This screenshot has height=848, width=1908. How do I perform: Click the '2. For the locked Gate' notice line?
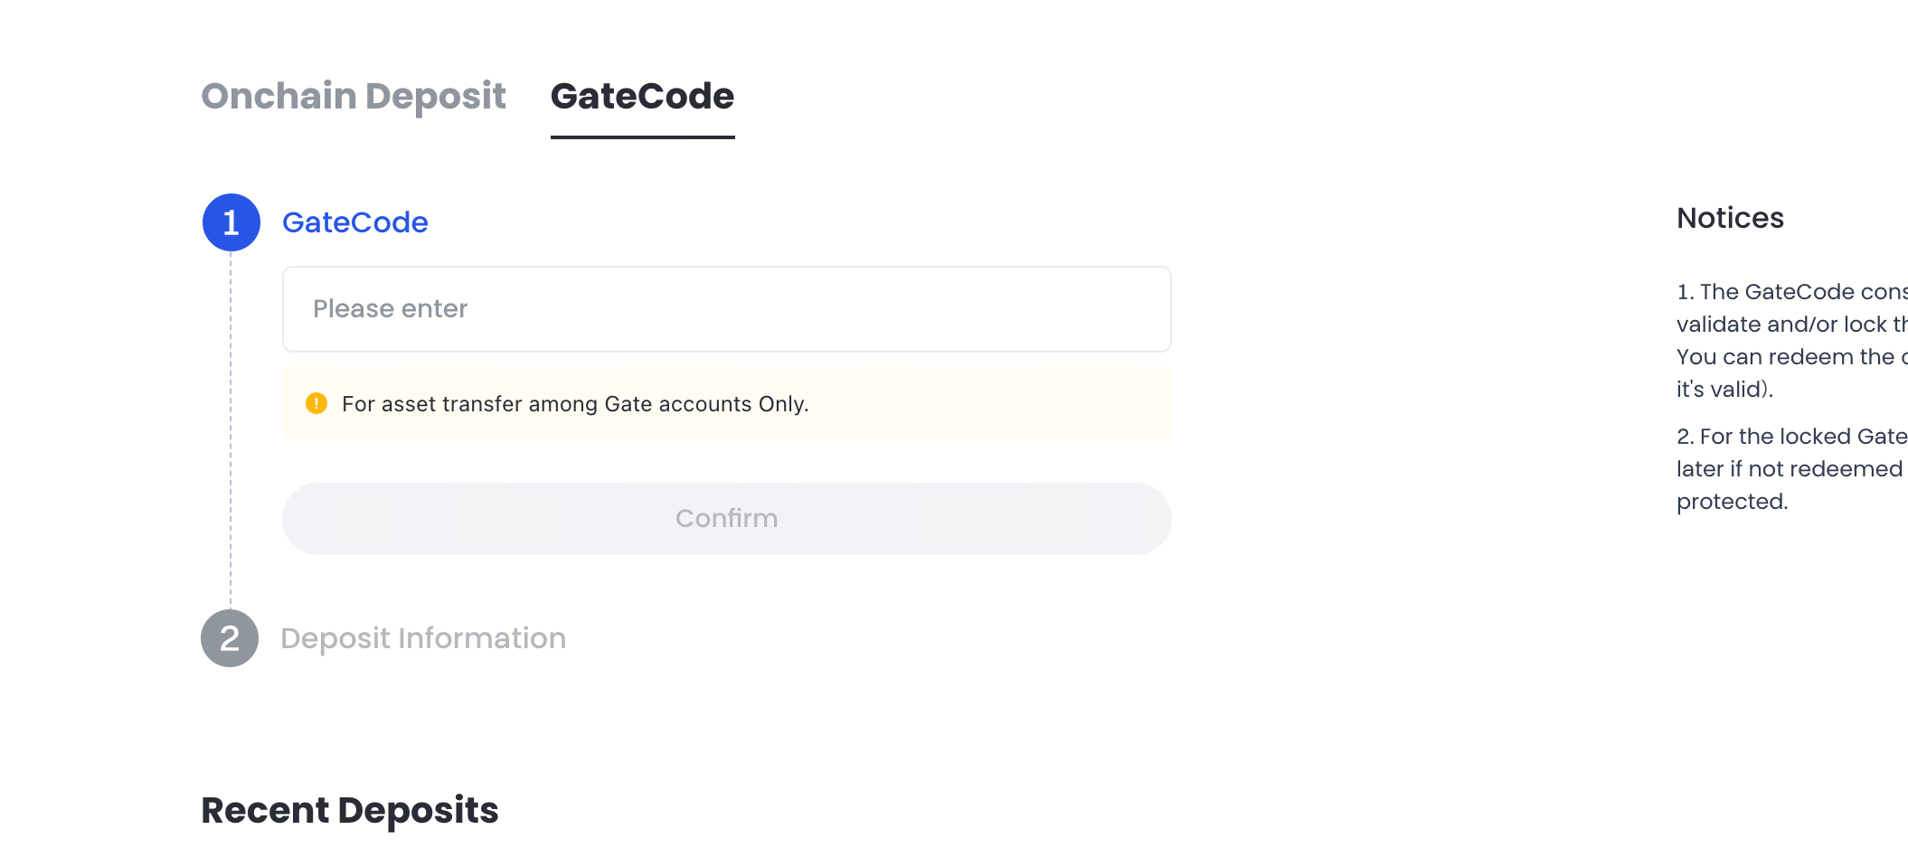point(1790,437)
